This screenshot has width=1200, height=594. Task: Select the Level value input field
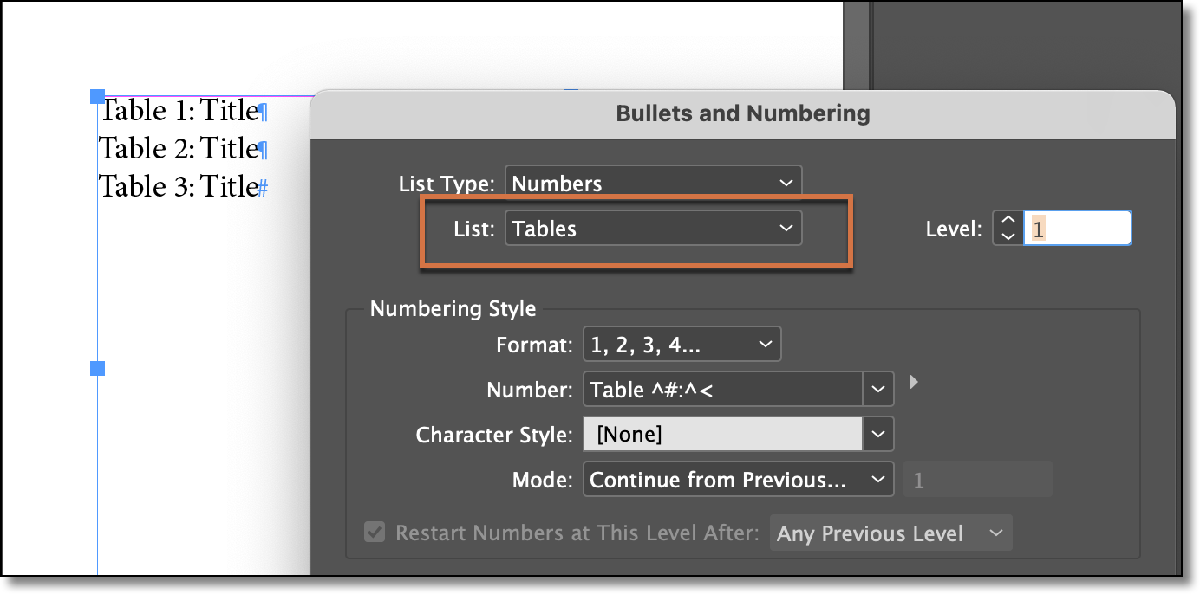point(1077,227)
